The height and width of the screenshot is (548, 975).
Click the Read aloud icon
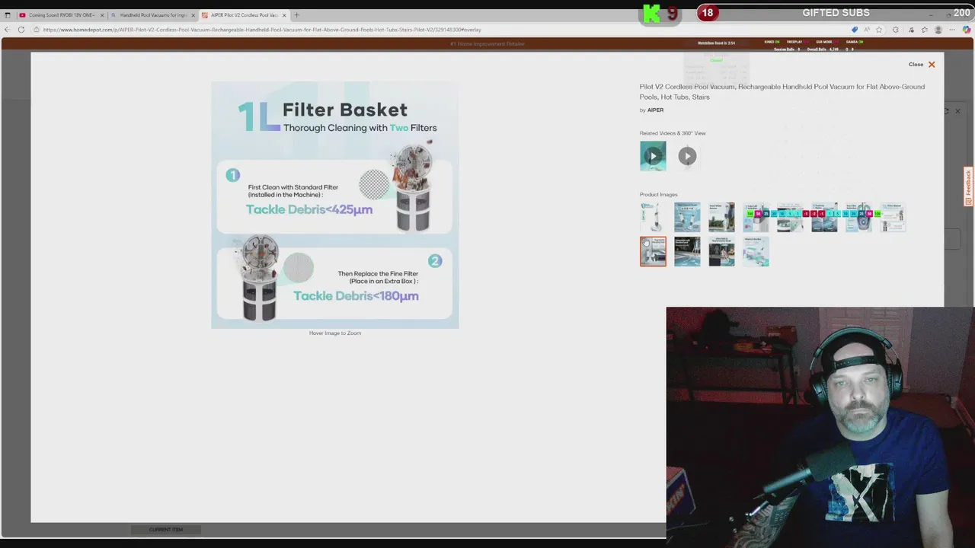pyautogui.click(x=867, y=30)
